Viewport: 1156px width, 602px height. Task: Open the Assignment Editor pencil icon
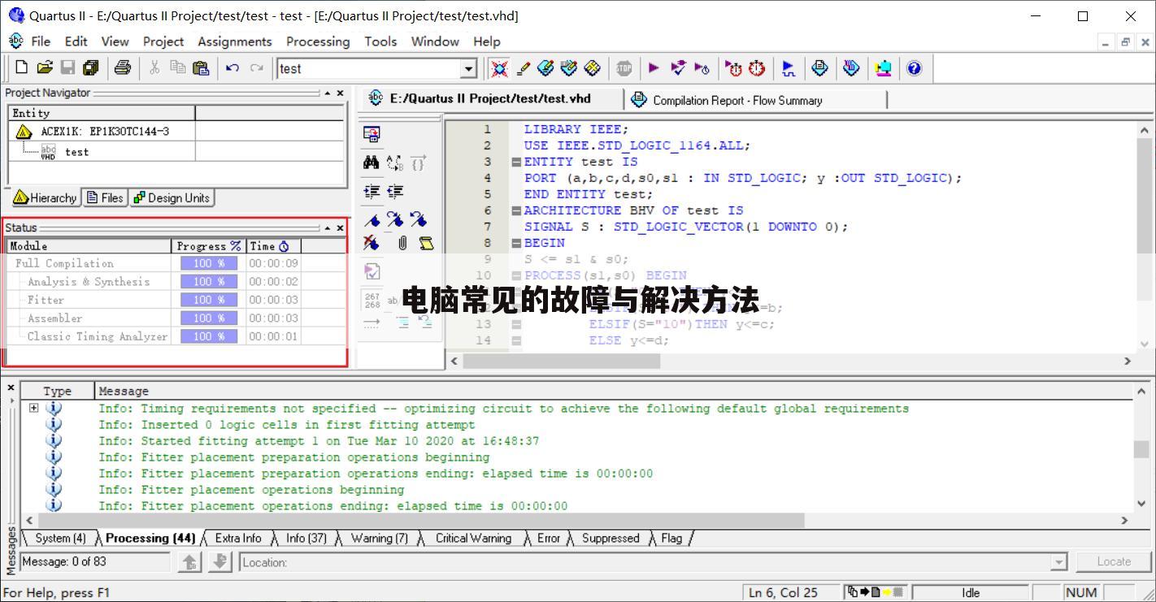[524, 68]
